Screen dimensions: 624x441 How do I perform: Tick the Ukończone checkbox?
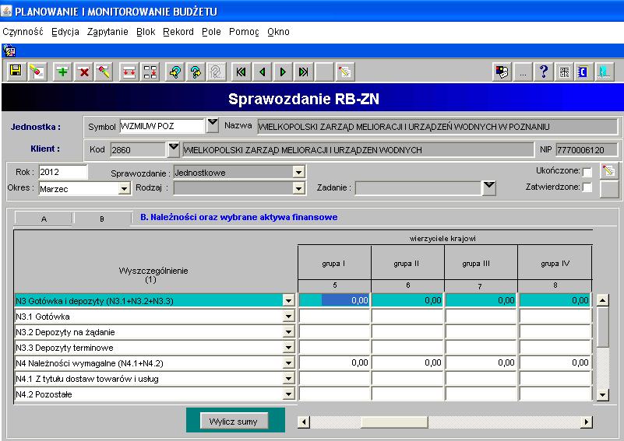(587, 172)
